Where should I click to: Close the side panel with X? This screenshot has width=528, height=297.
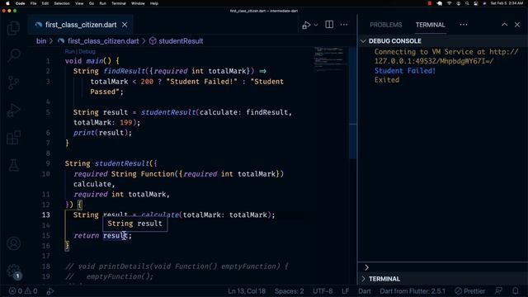pos(517,25)
